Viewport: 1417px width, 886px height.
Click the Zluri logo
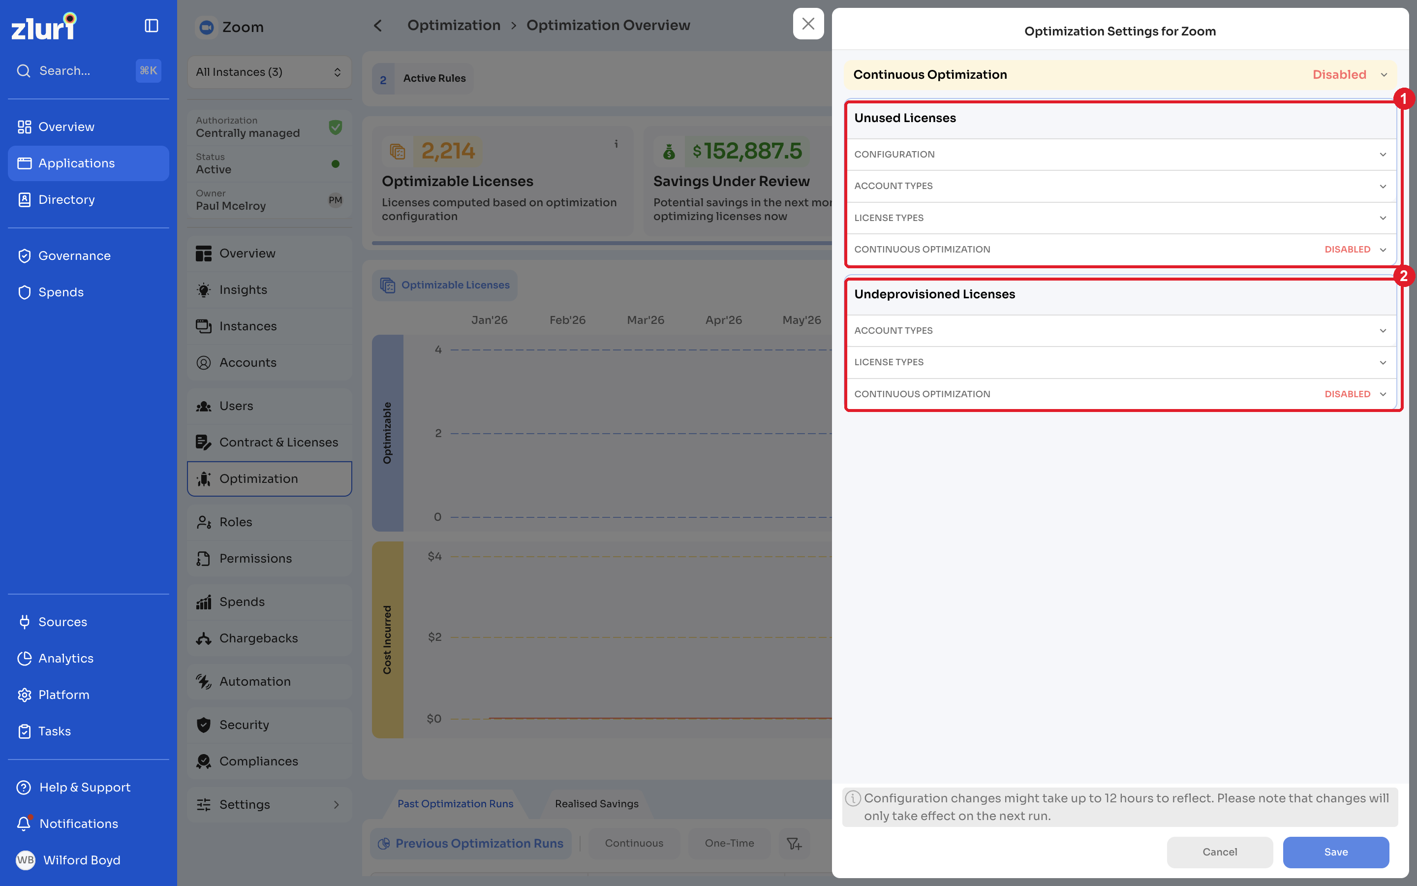coord(44,27)
